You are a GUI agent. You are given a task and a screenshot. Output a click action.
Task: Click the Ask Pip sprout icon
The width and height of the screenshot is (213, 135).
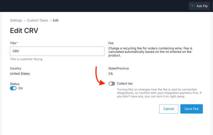(193, 6)
